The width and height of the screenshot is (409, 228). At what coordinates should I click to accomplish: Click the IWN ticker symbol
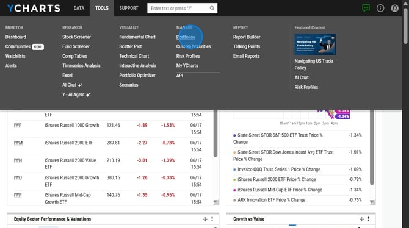18,160
